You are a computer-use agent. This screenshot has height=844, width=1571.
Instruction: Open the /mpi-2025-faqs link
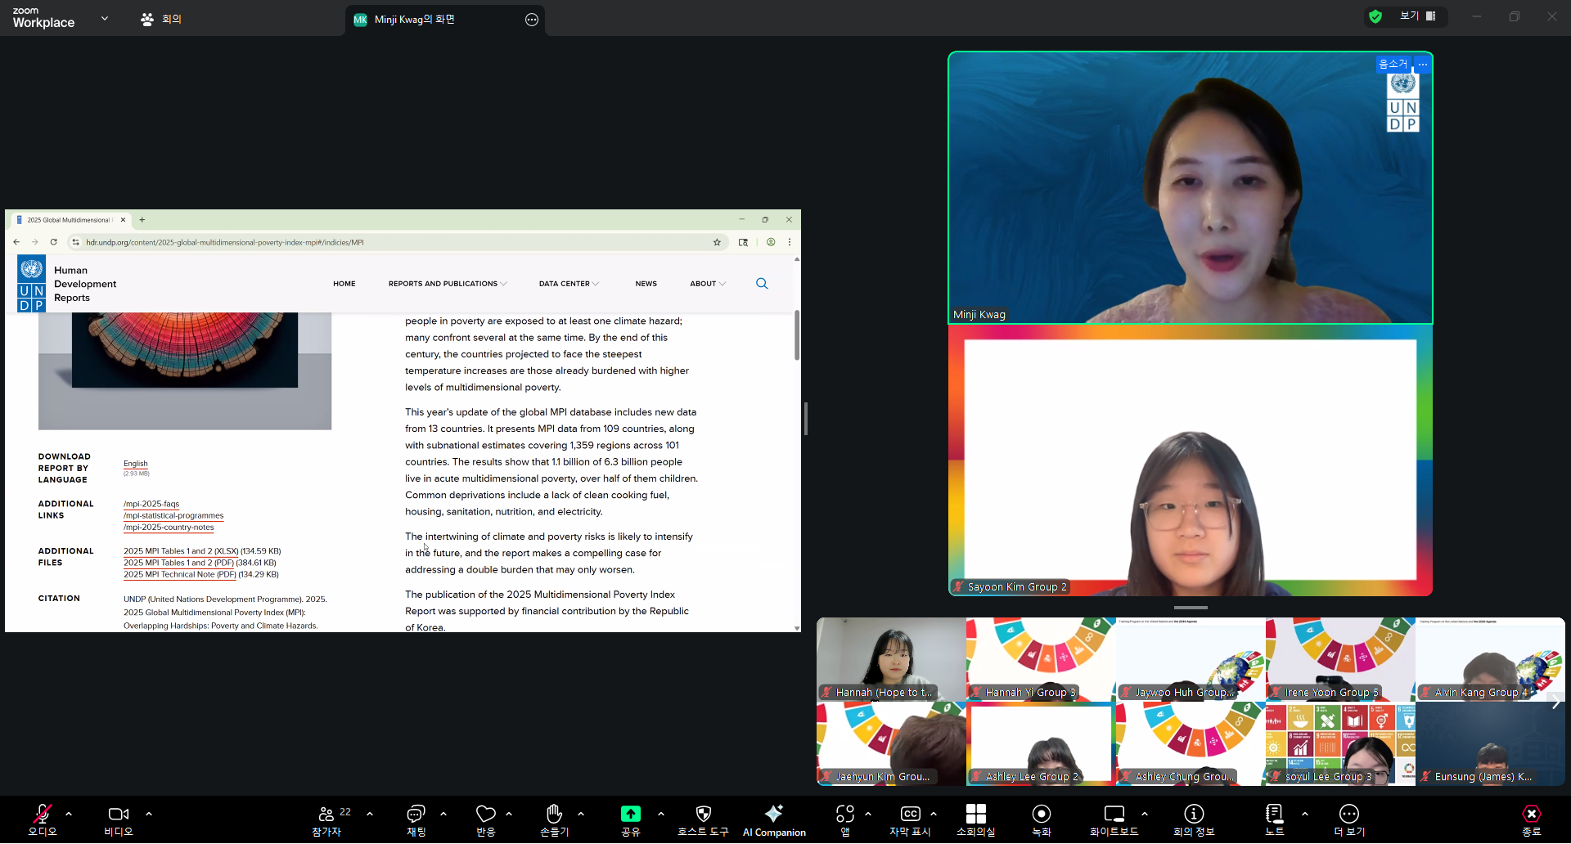(151, 504)
